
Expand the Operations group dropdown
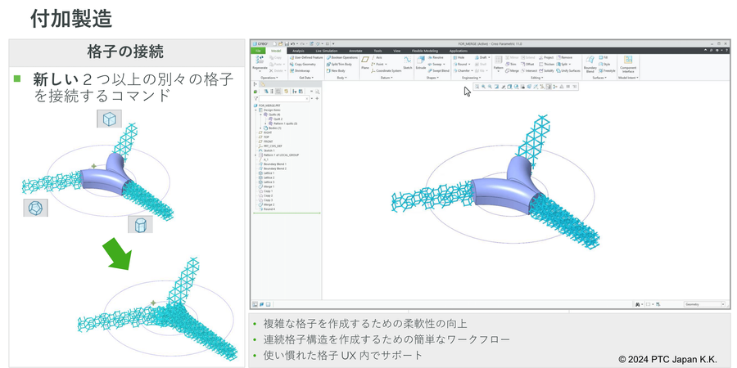[x=271, y=78]
